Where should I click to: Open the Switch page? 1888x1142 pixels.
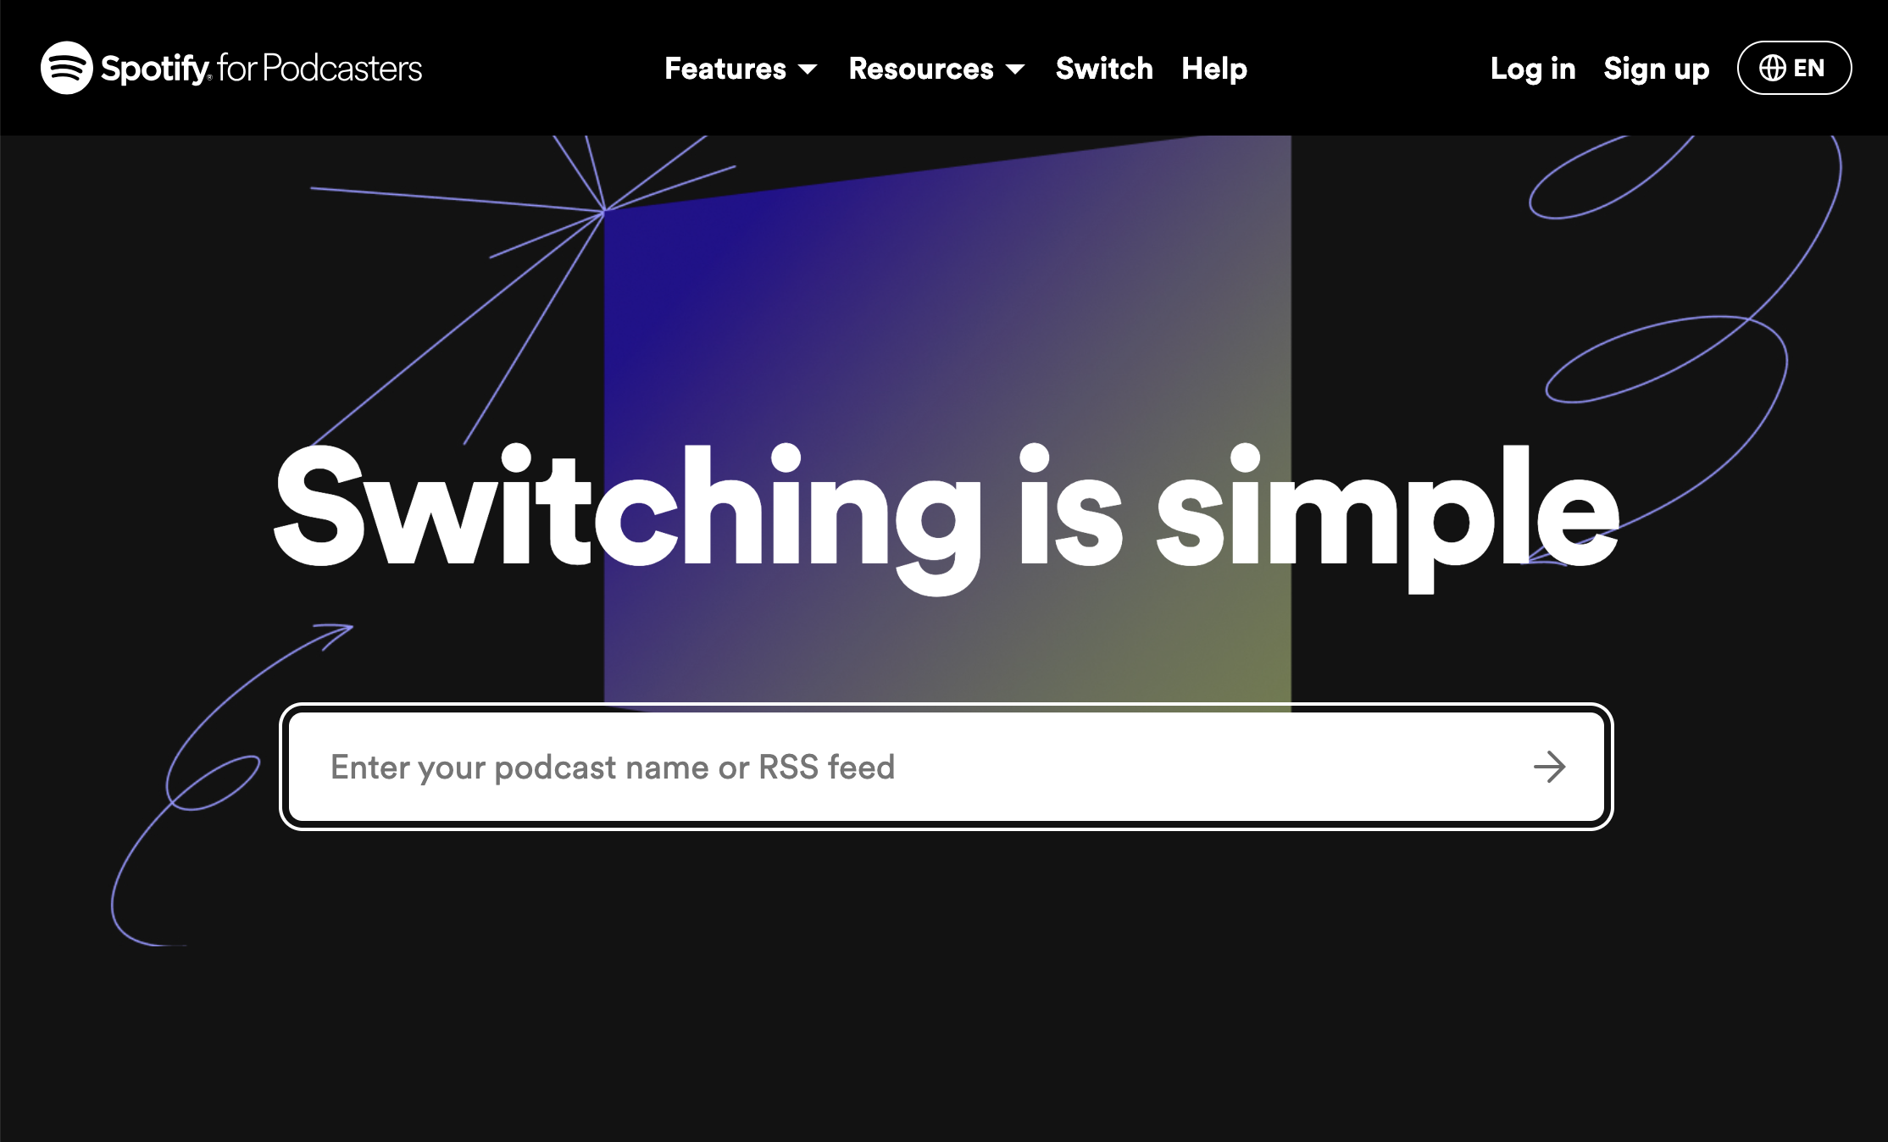pos(1104,69)
